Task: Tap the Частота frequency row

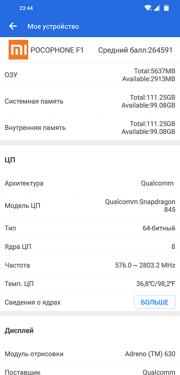Action: coord(90,265)
